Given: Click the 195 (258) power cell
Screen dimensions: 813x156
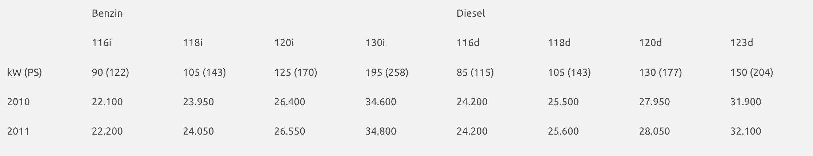Looking at the screenshot, I should [x=387, y=73].
